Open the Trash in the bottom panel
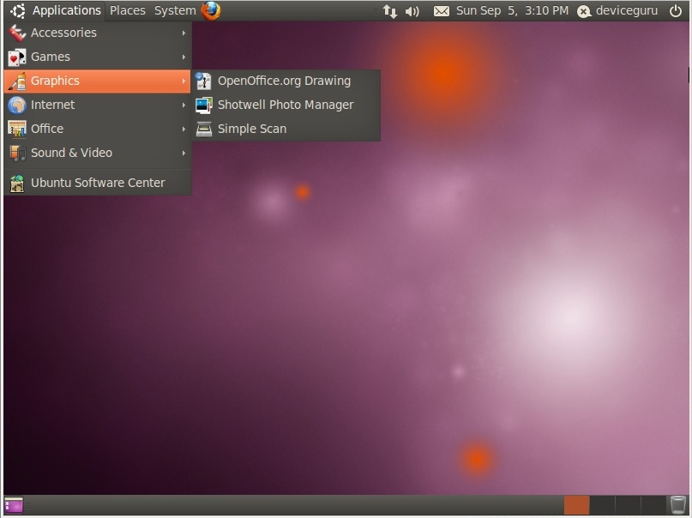 pos(677,505)
